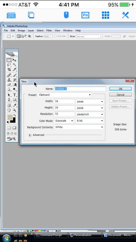Viewport: 136px width, 242px height.
Task: Select the Lasso tool
Action: point(9,65)
